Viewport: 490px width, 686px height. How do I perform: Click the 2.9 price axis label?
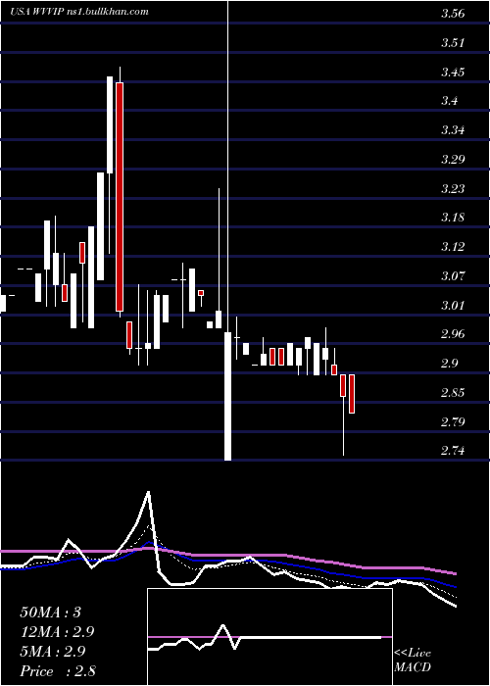pyautogui.click(x=450, y=364)
